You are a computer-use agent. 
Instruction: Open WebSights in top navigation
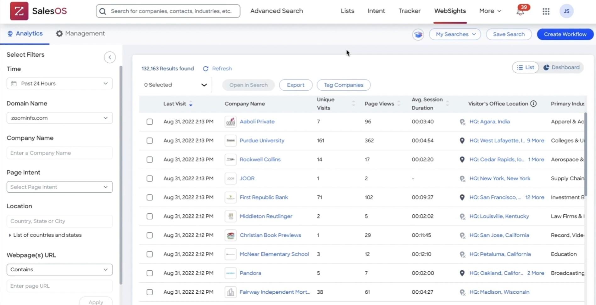click(x=450, y=11)
